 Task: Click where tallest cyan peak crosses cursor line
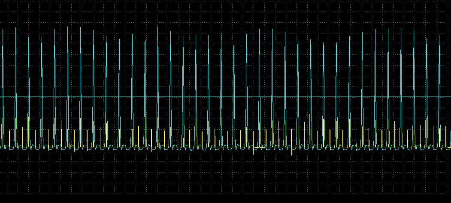click(157, 97)
